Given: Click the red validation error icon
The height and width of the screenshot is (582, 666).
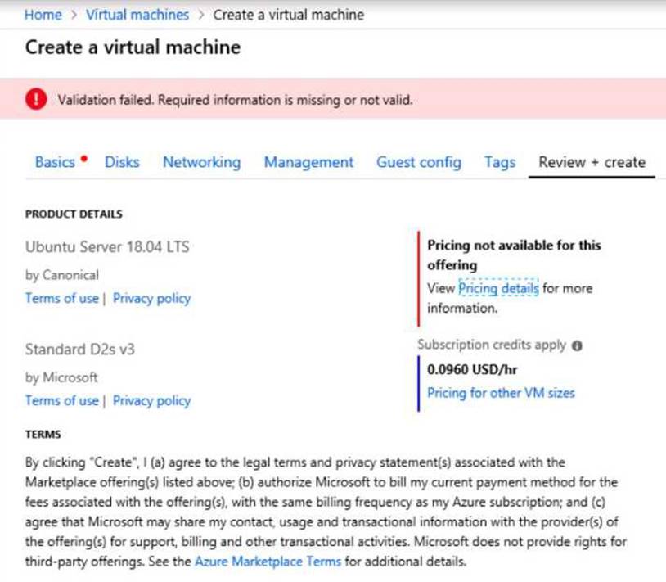Looking at the screenshot, I should coord(36,99).
